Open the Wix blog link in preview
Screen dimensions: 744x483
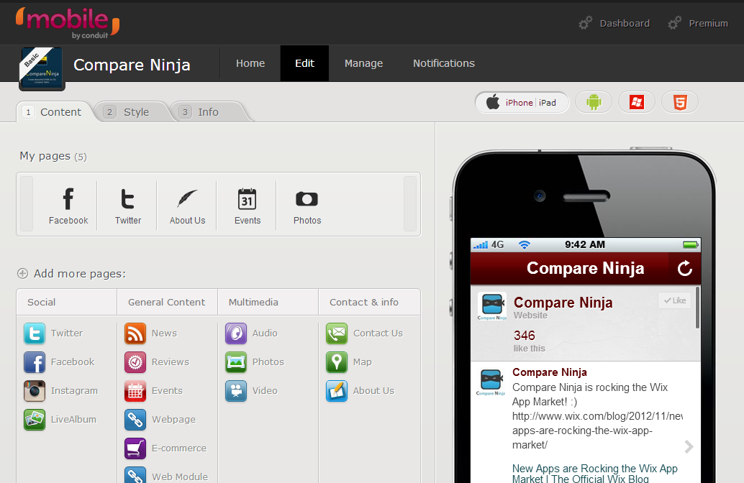coord(595,474)
